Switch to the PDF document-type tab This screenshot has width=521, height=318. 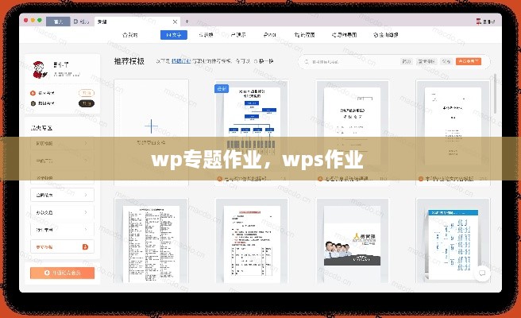(270, 35)
